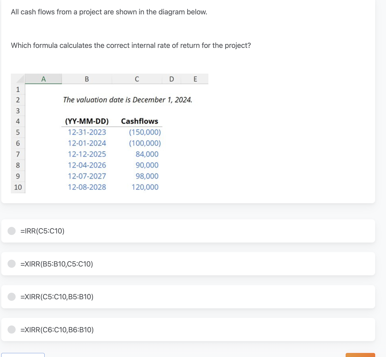Click row number 10 in the spreadsheet
Viewport: 386px width, 357px height.
(18, 187)
